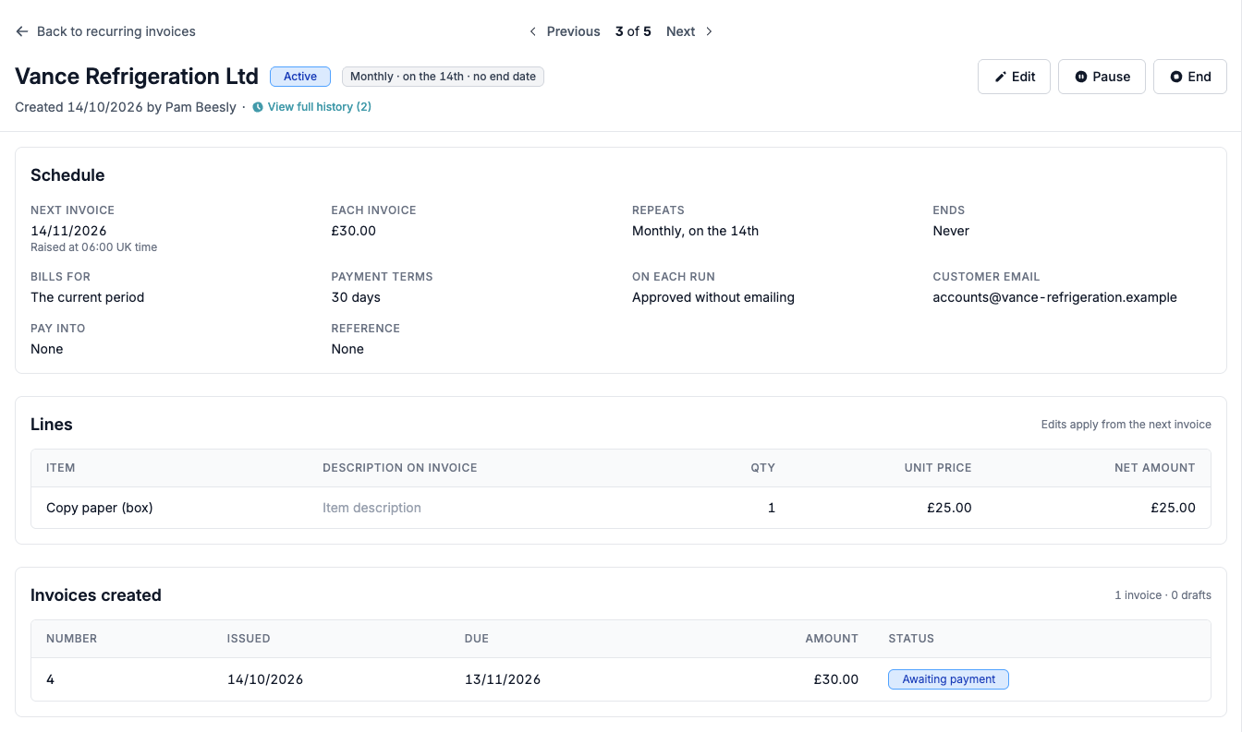Screen dimensions: 1242x732
Task: Click 'Edits apply from the next invoice' note
Action: pos(1126,425)
